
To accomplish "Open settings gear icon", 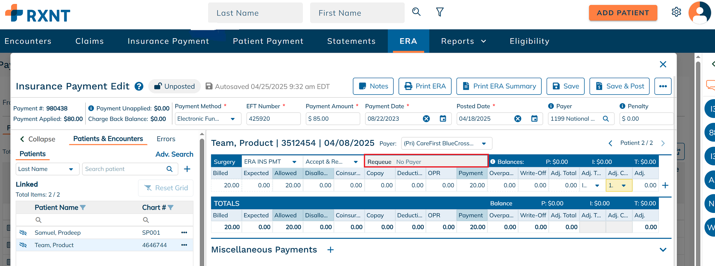I will 676,12.
